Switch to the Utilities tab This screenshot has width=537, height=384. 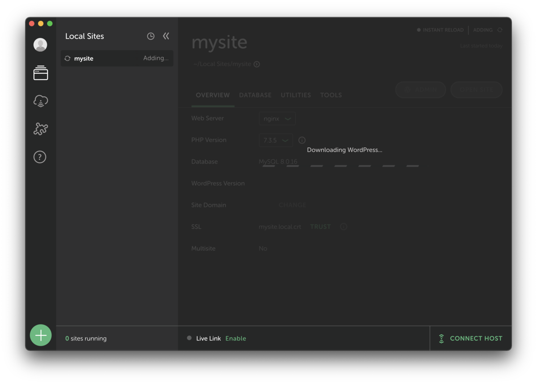[296, 95]
